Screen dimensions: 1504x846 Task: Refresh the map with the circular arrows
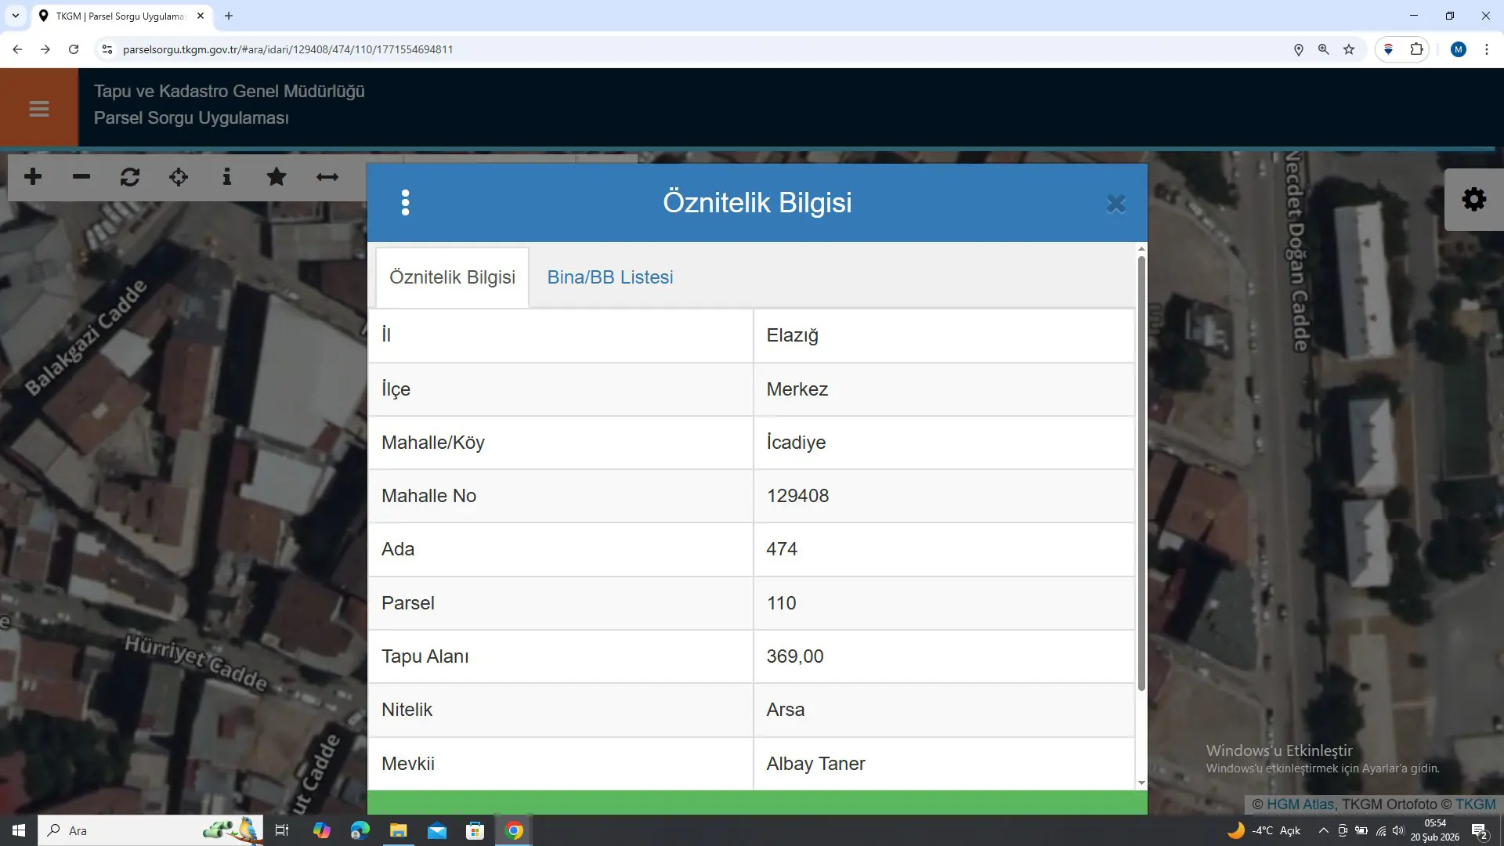[x=130, y=177]
